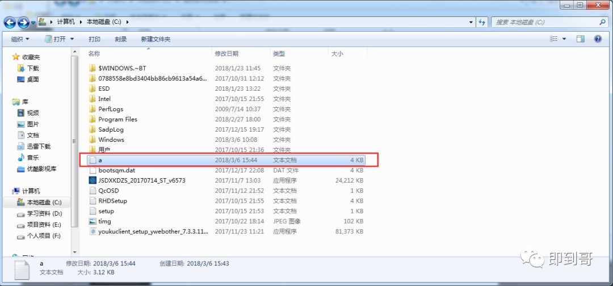Select the Windows folder icon
Viewport: 613px width, 286px height.
point(93,139)
